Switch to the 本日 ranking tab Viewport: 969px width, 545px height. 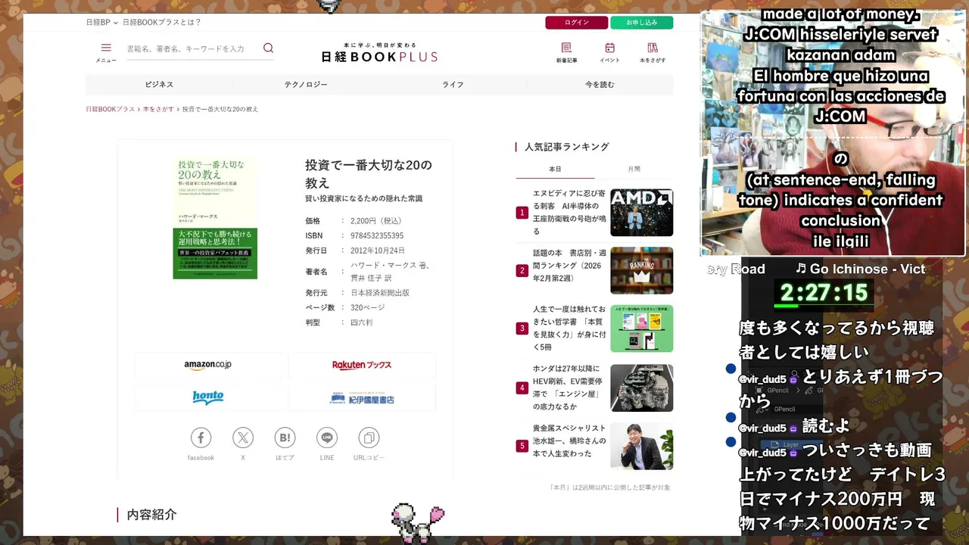(x=555, y=169)
